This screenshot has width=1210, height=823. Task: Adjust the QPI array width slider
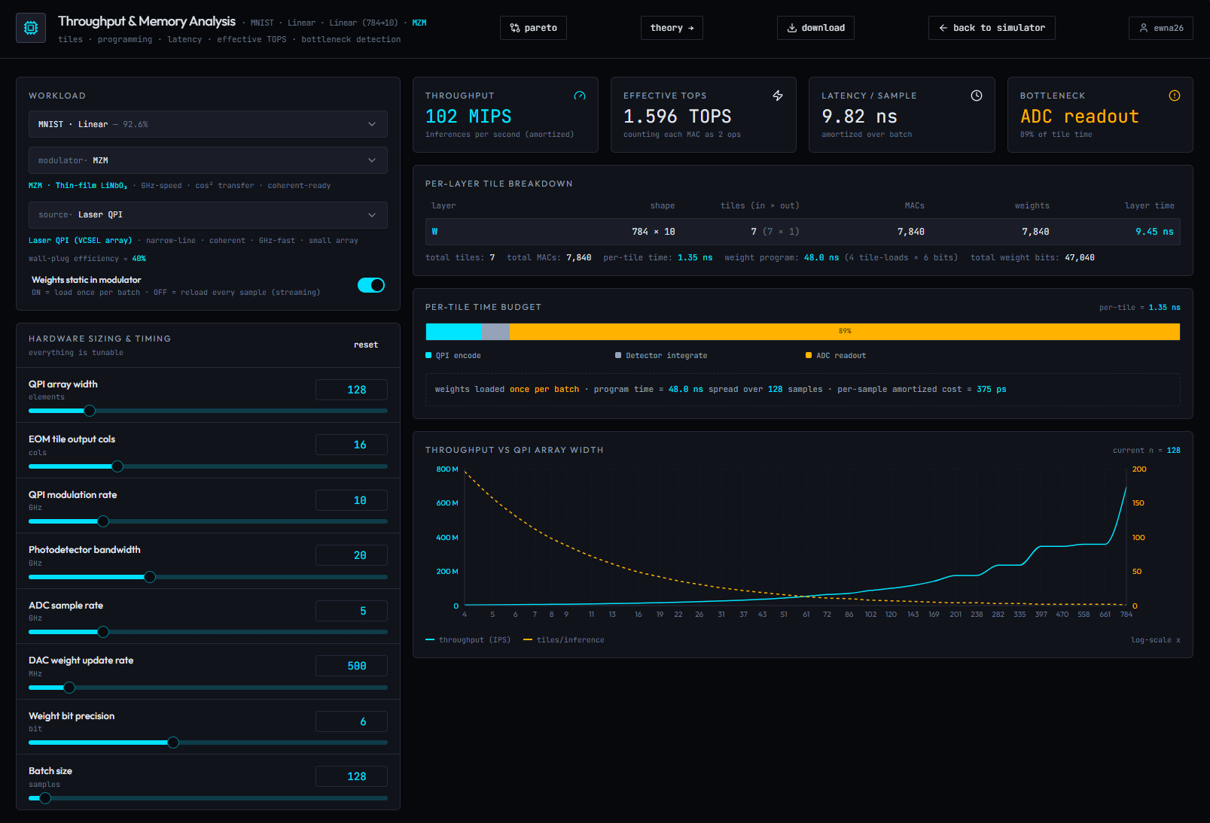[x=208, y=411]
